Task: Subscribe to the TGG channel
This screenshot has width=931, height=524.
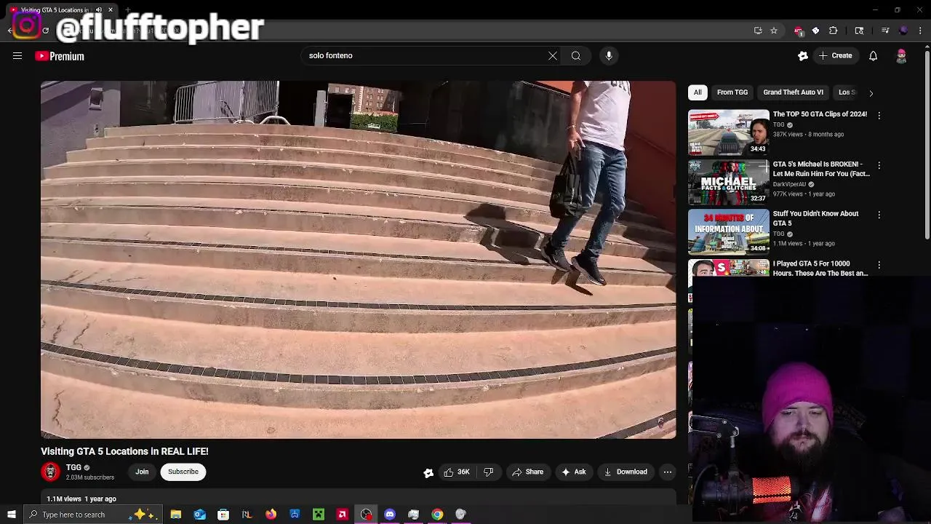Action: point(183,472)
